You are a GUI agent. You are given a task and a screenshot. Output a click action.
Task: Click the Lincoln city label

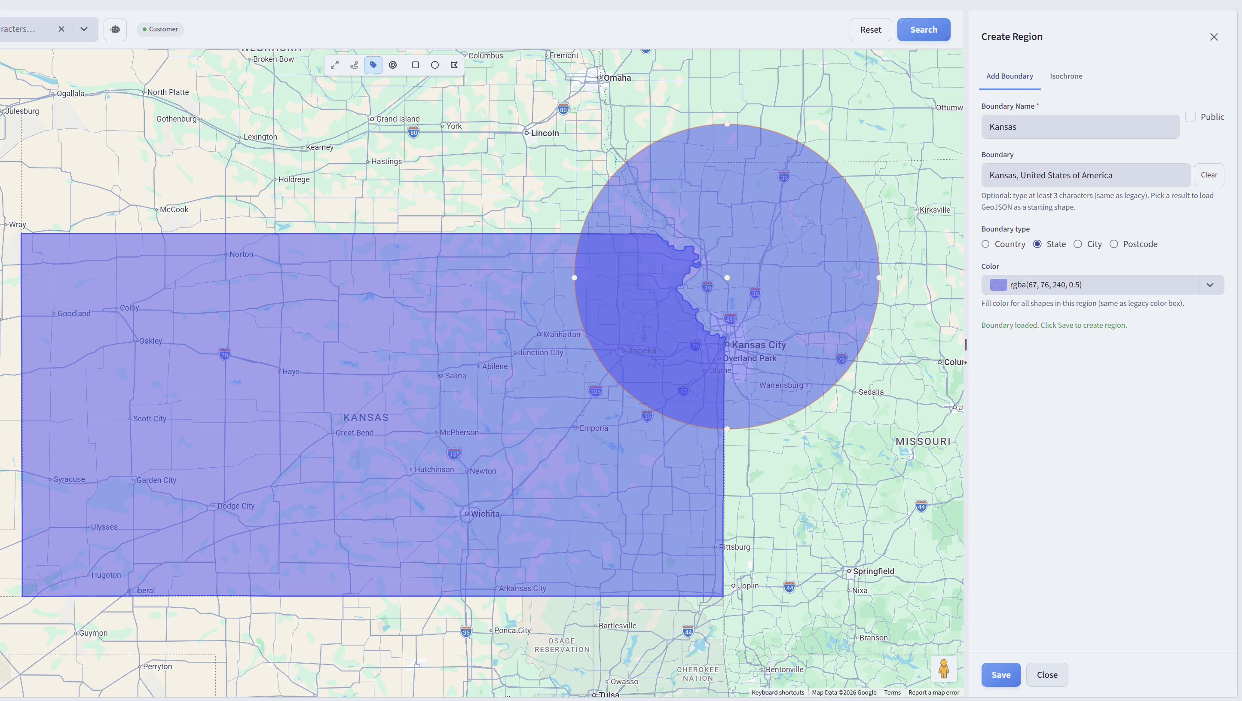point(545,134)
